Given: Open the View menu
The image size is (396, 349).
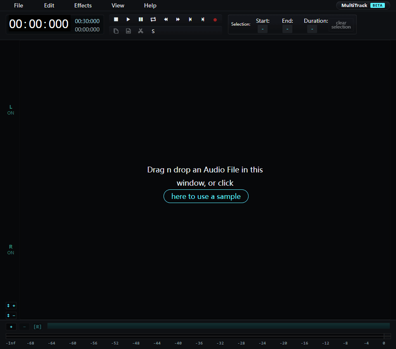Looking at the screenshot, I should click(118, 5).
